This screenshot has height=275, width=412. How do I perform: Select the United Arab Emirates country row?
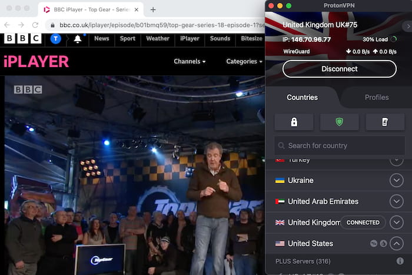338,201
